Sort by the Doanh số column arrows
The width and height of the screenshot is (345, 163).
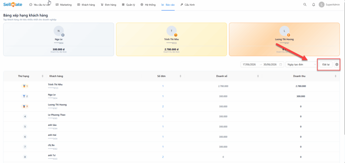coord(258,76)
